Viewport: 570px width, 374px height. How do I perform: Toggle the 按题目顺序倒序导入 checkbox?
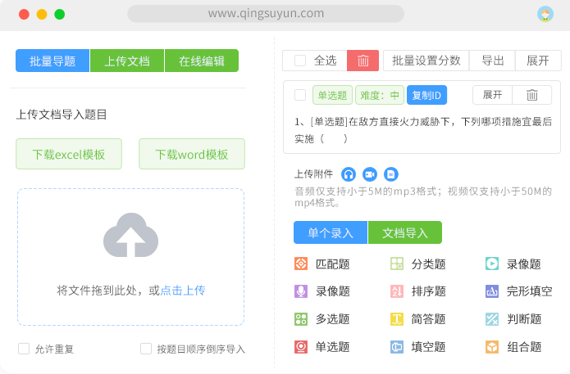pyautogui.click(x=146, y=349)
